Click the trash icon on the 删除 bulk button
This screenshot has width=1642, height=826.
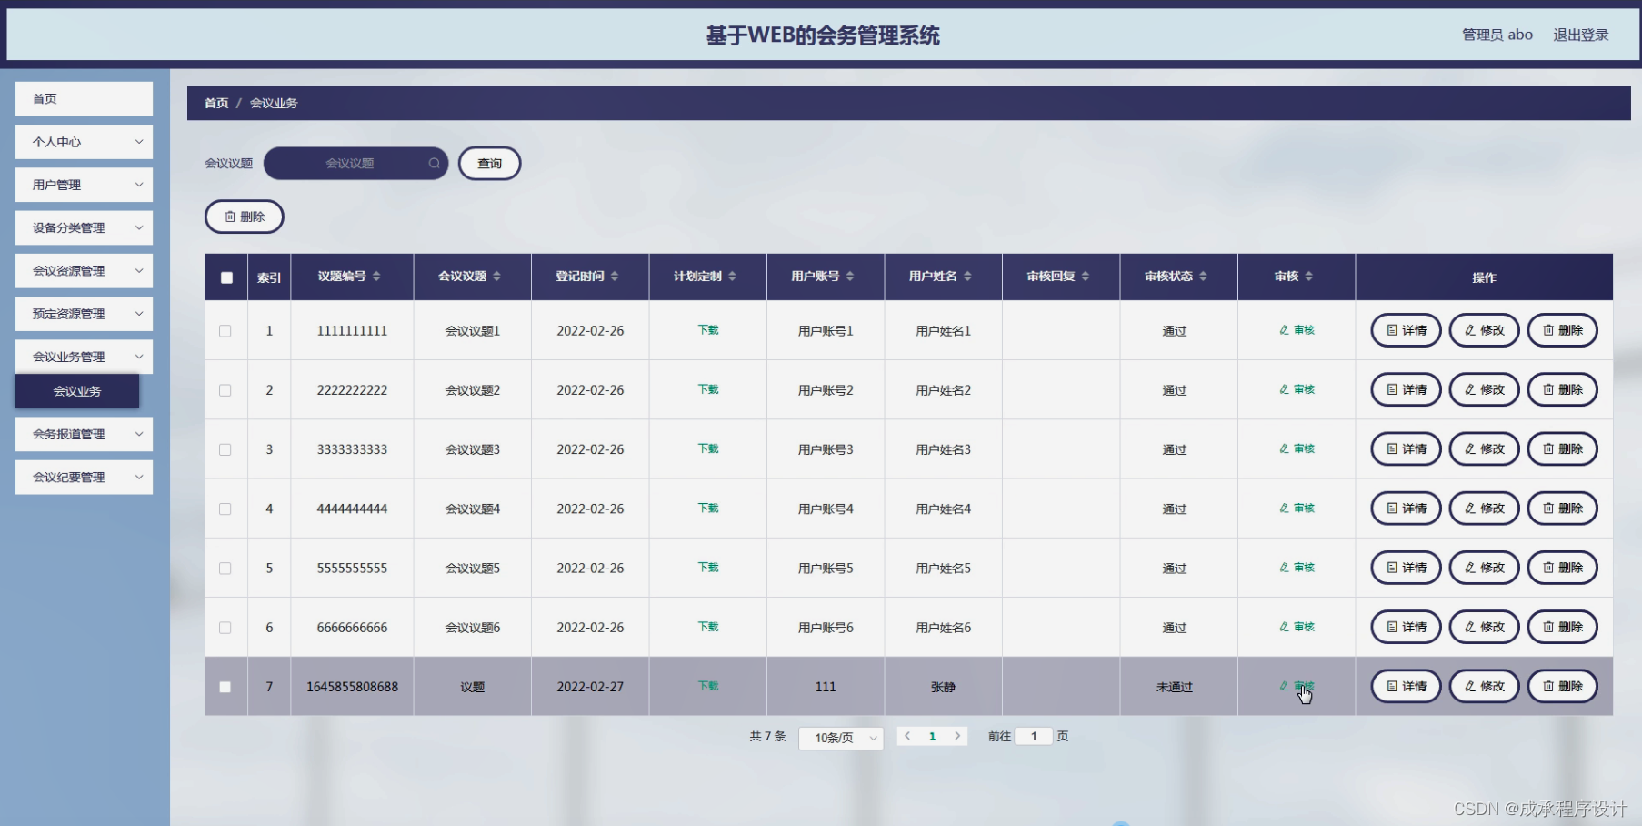click(231, 217)
